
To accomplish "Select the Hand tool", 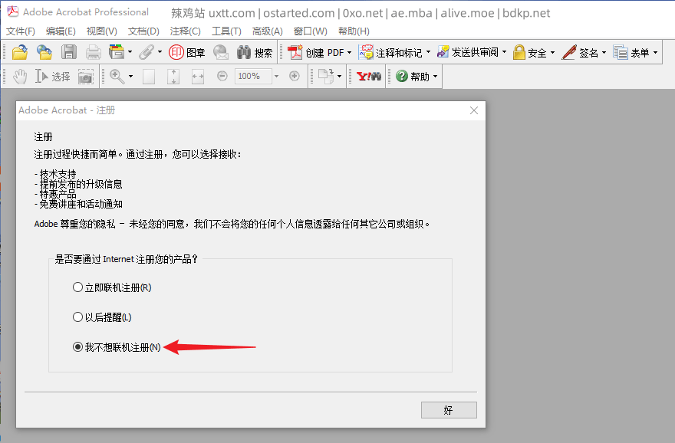I will coord(20,77).
